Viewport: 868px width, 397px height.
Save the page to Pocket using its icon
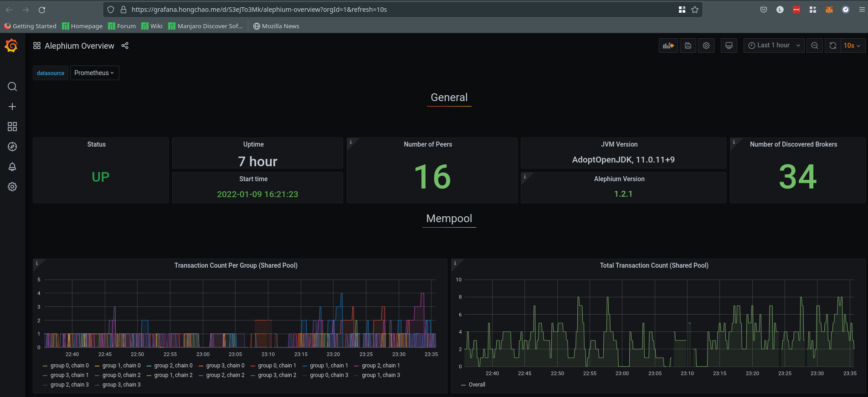764,10
